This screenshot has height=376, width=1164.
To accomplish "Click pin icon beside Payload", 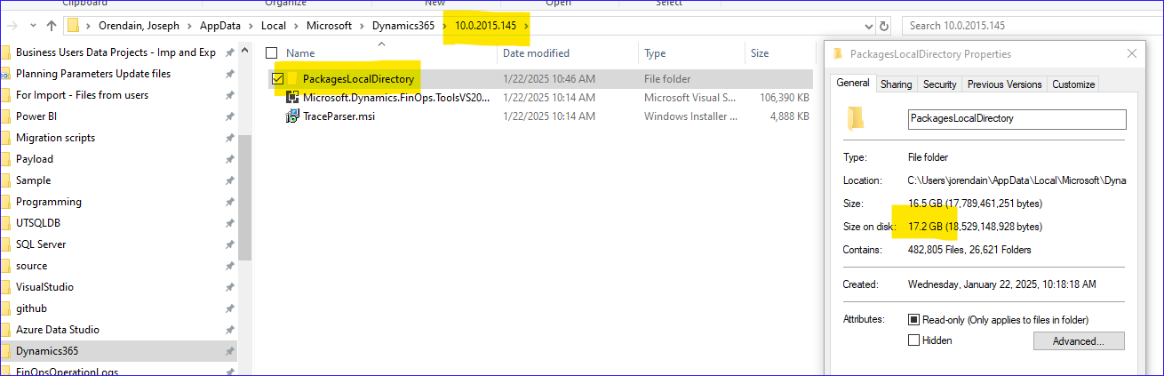I will pos(229,159).
